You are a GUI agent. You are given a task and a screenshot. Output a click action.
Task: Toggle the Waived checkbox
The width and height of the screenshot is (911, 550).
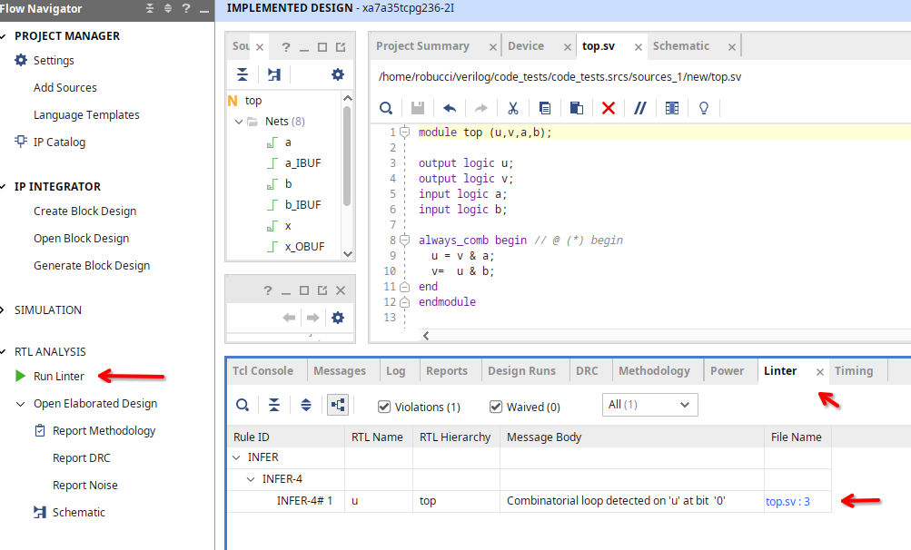pyautogui.click(x=496, y=407)
